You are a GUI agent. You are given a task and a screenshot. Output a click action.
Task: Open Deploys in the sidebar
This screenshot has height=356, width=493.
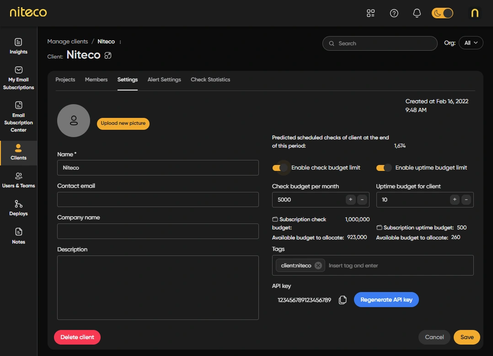click(x=19, y=208)
